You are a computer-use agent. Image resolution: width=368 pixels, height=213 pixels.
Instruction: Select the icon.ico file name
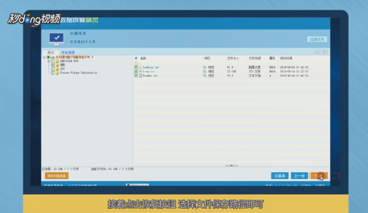[149, 71]
